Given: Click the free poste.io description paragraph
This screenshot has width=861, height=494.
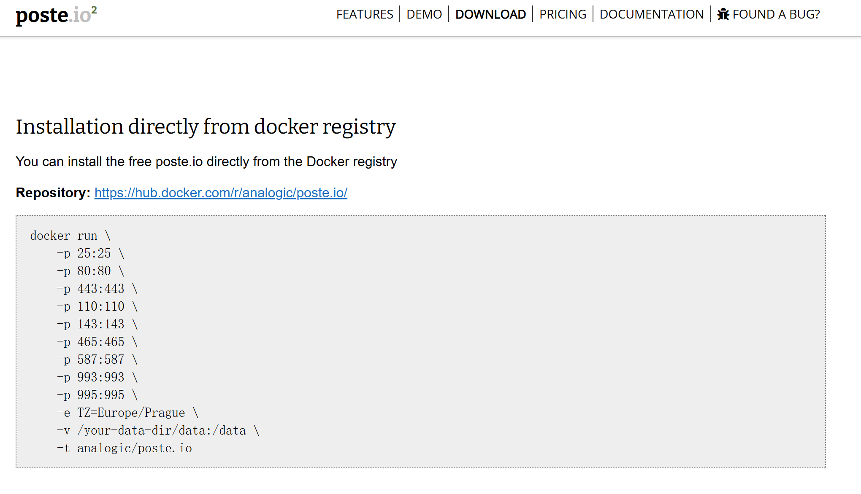Looking at the screenshot, I should pyautogui.click(x=206, y=162).
